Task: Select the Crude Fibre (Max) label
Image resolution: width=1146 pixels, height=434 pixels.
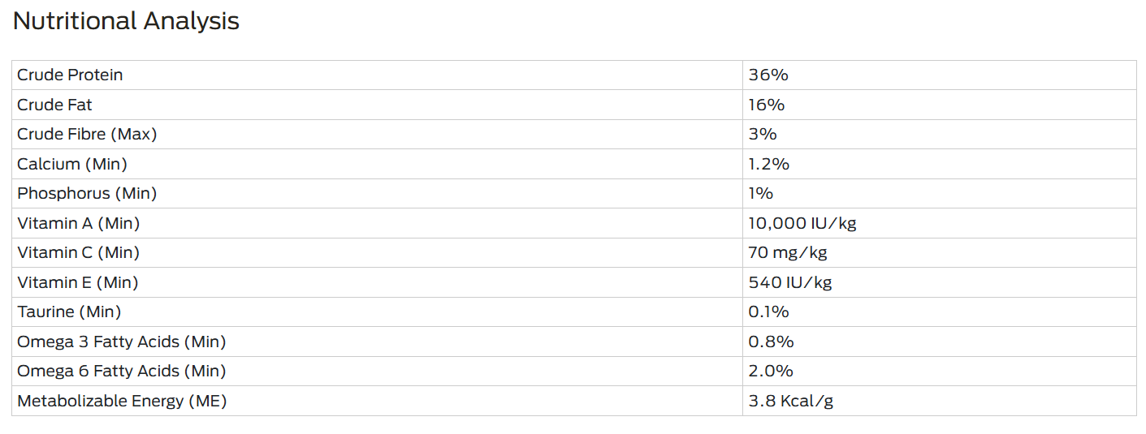Action: tap(87, 134)
